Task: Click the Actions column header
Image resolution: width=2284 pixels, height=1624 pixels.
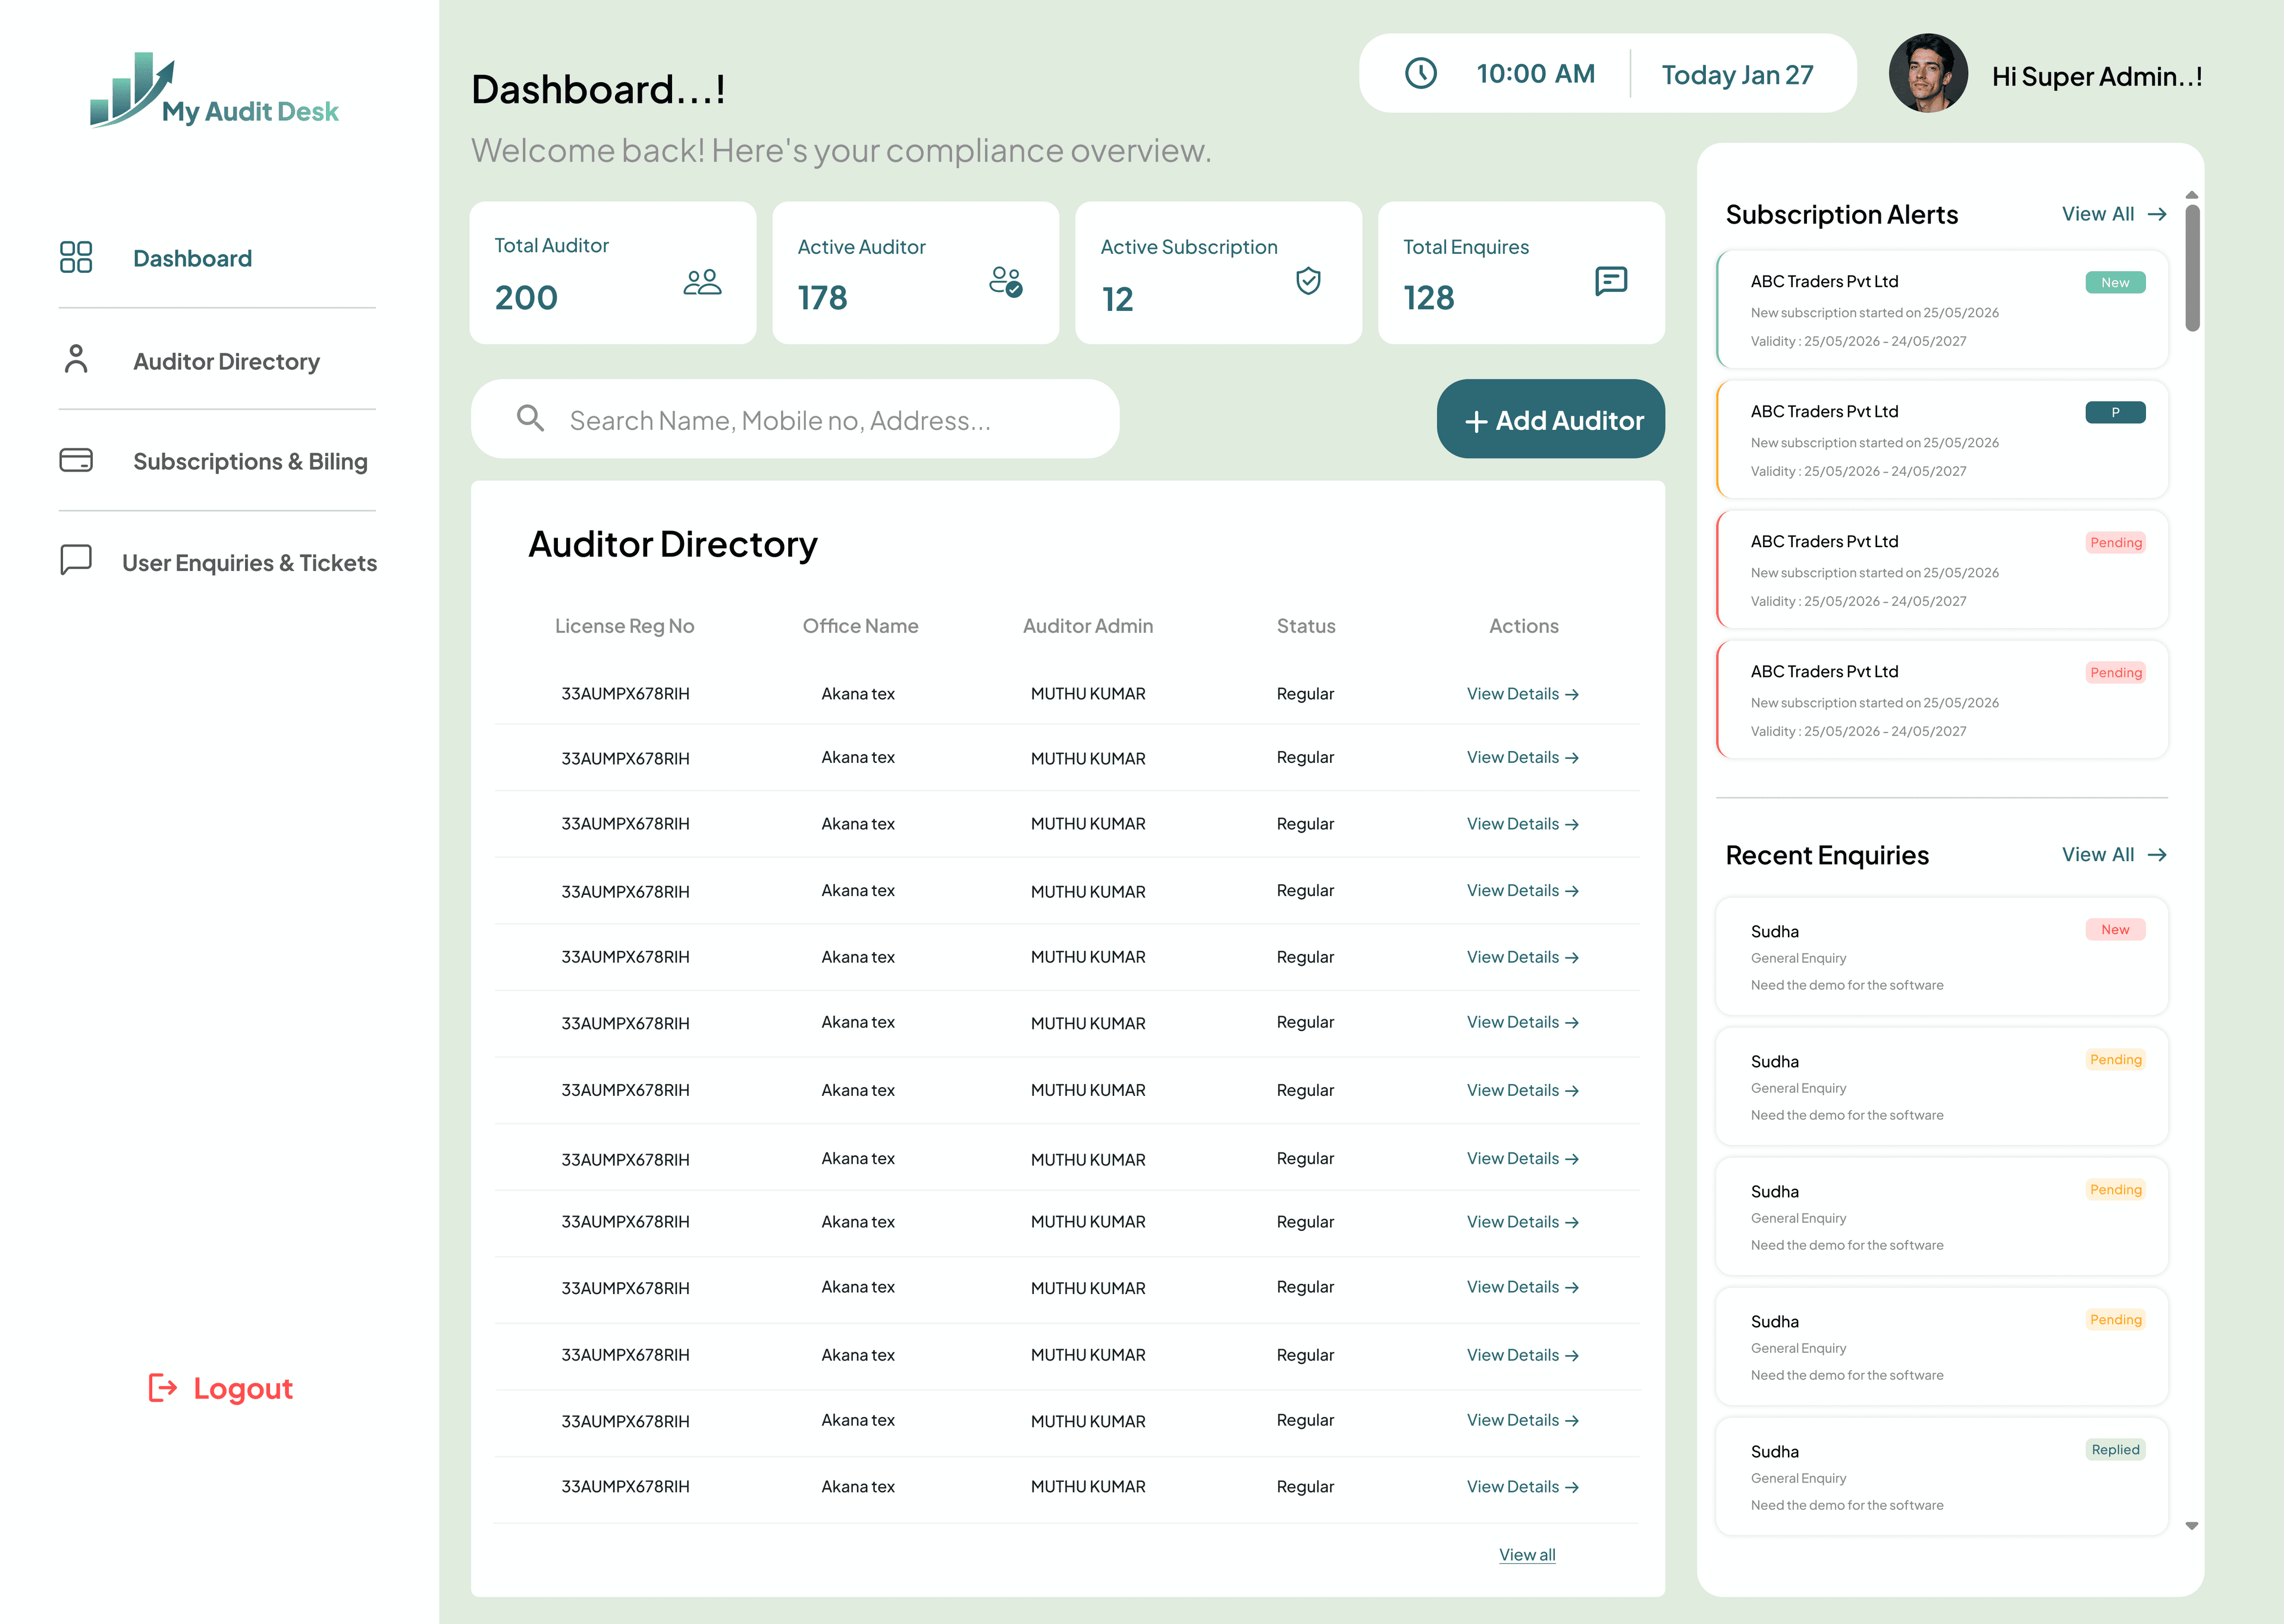Action: click(1524, 626)
